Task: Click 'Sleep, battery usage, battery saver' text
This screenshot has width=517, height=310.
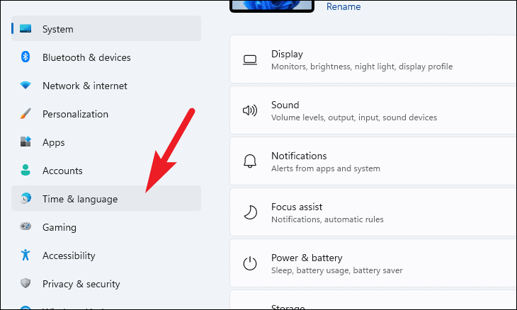Action: [336, 270]
